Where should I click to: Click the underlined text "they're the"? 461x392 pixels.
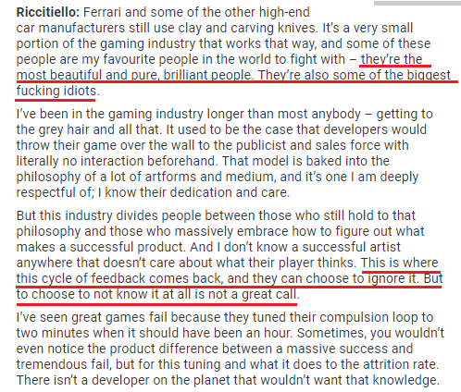click(x=392, y=59)
